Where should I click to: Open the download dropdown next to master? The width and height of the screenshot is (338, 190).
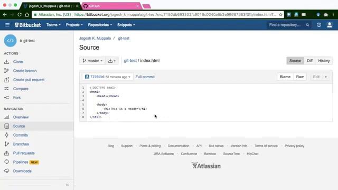coord(111,61)
